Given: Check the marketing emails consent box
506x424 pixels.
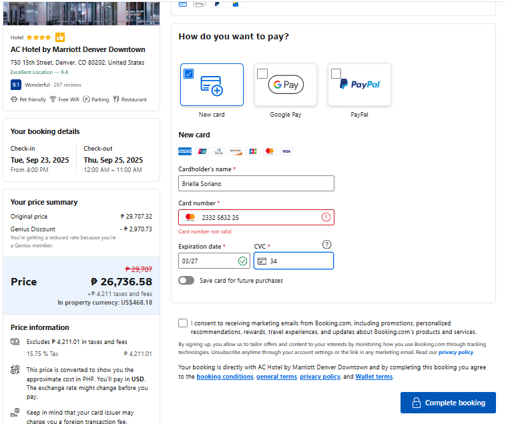Looking at the screenshot, I should tap(183, 323).
